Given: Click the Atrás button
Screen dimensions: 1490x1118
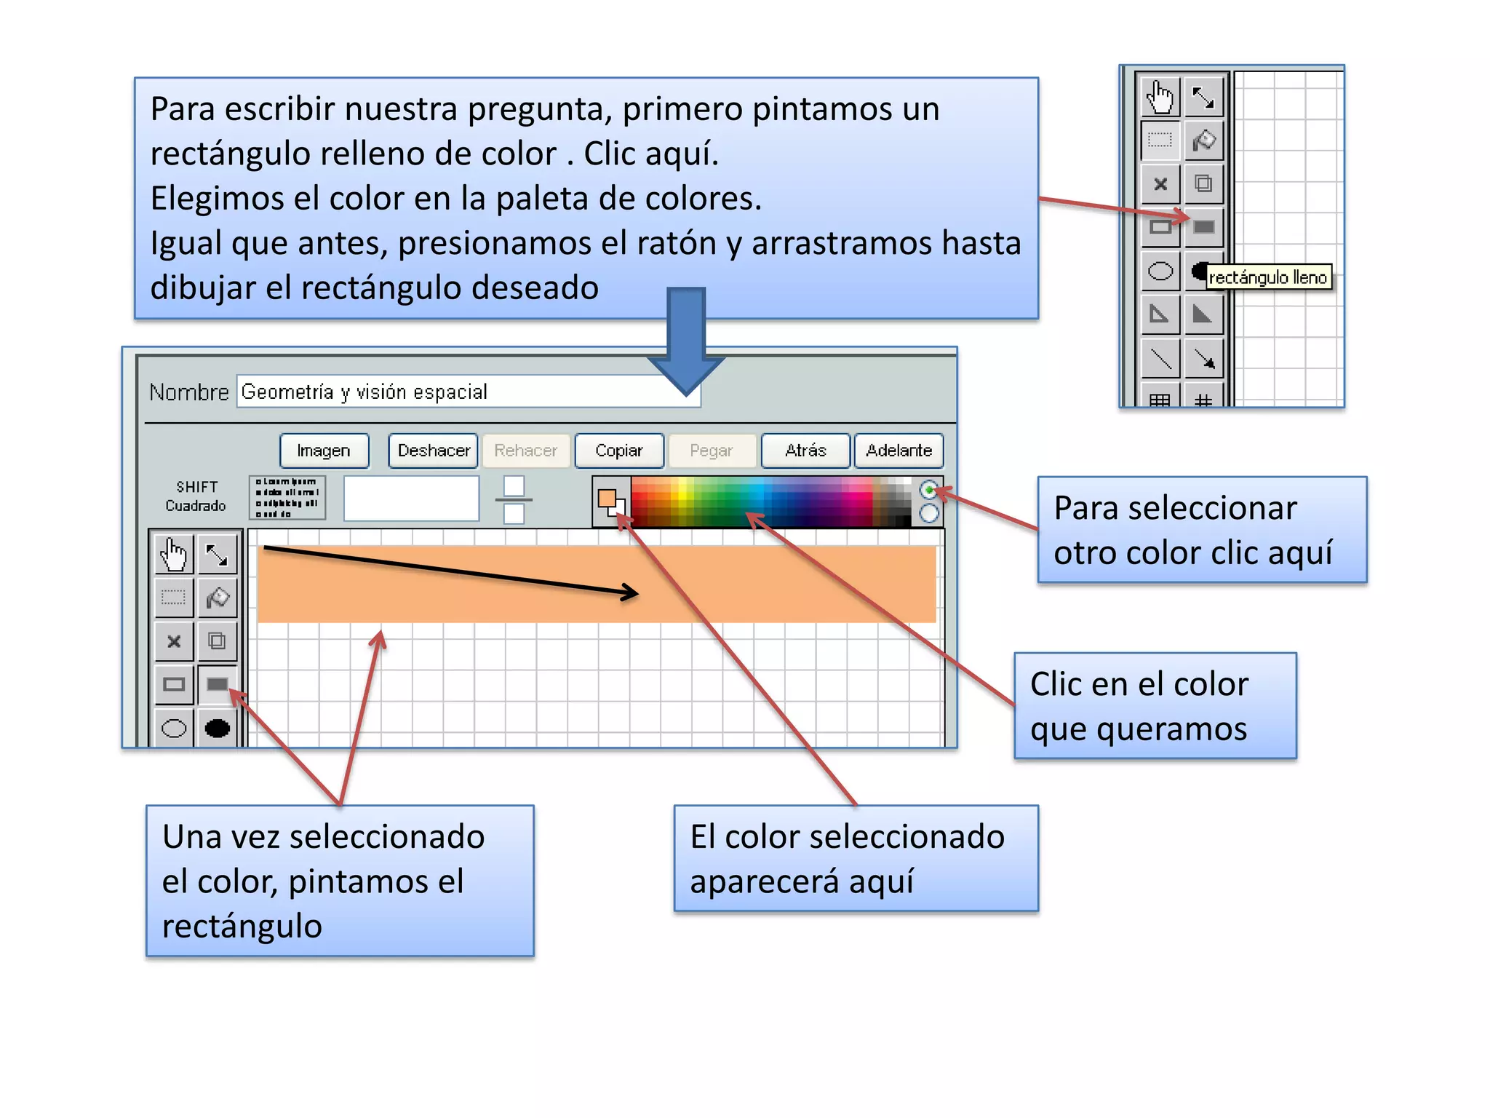Looking at the screenshot, I should point(806,451).
